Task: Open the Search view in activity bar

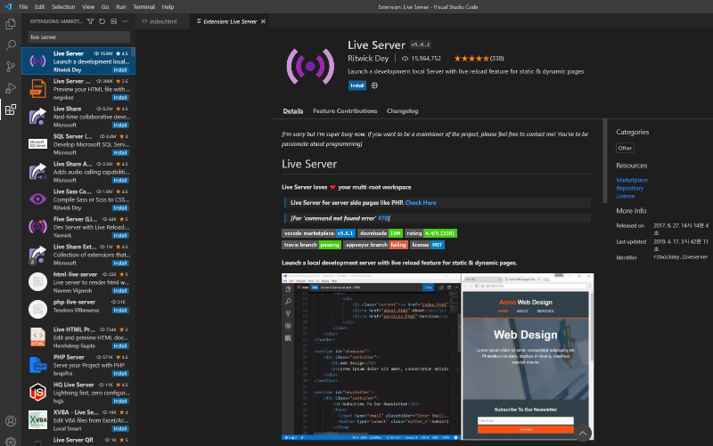Action: 11,45
